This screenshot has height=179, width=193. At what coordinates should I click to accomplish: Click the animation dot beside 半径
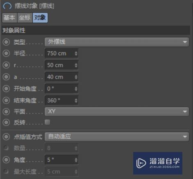coord(6,53)
